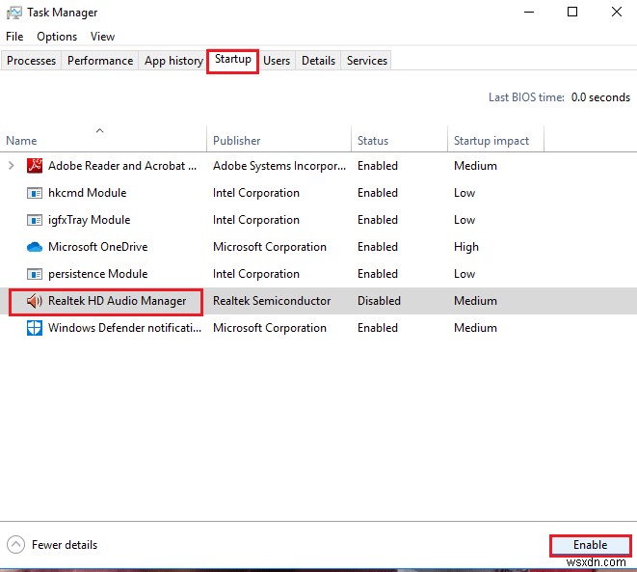Click the Disabled status of Realtek

click(x=379, y=301)
